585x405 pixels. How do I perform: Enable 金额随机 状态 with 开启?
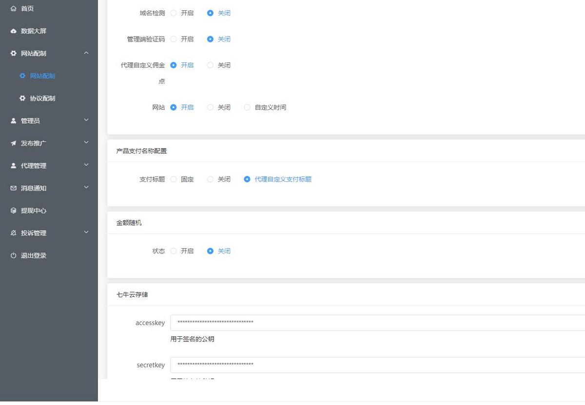(174, 251)
